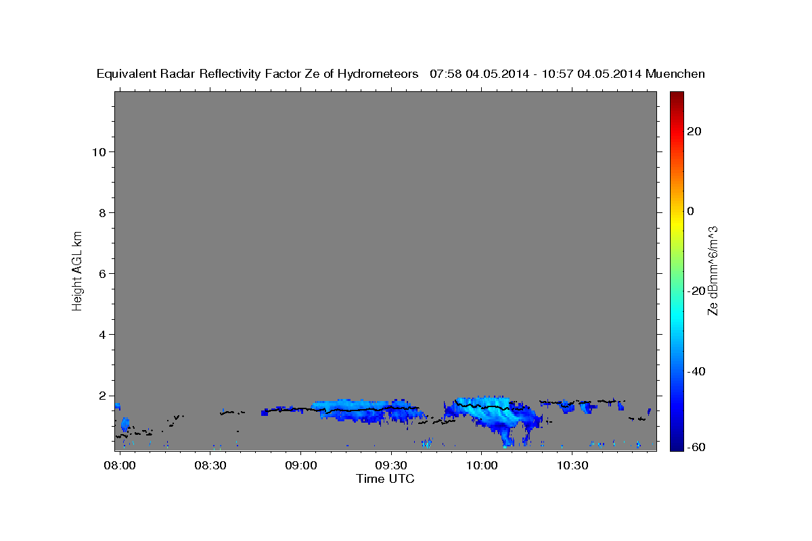Select the 10:00 time tick label
Screen dimensions: 812x541
pyautogui.click(x=481, y=466)
